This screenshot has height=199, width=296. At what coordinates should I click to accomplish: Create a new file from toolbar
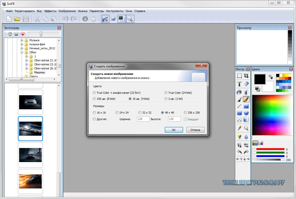pos(9,19)
